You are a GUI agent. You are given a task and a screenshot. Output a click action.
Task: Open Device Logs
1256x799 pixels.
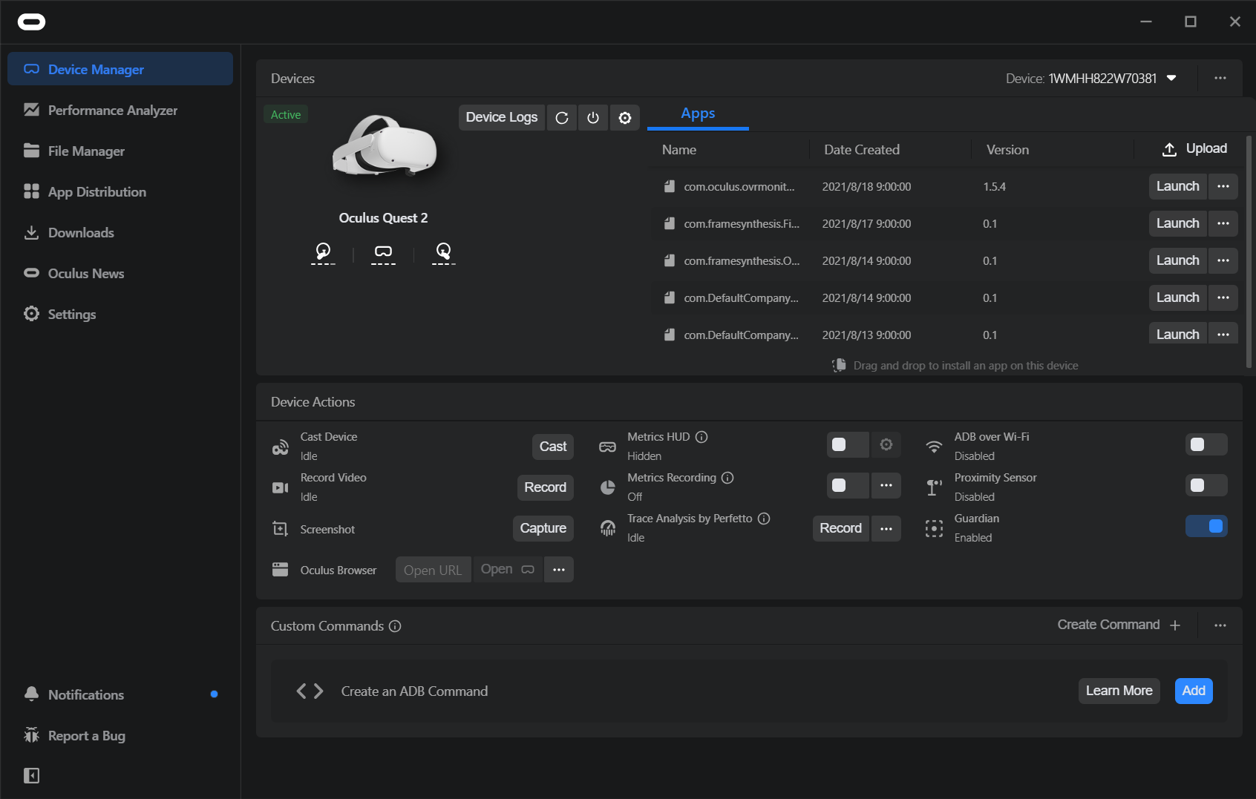502,117
